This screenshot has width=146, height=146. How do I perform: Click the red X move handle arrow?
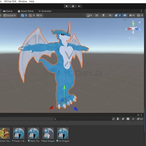coord(51,108)
